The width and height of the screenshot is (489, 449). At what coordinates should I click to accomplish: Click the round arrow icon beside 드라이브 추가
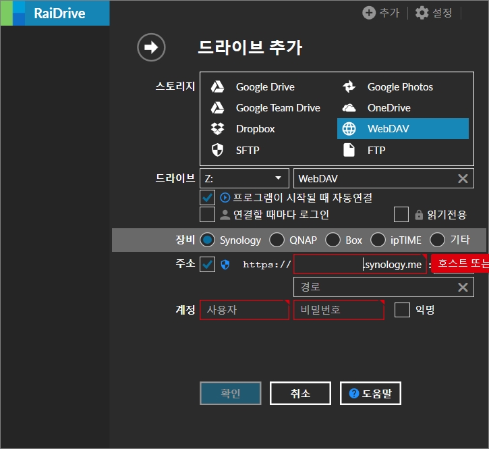coord(151,47)
